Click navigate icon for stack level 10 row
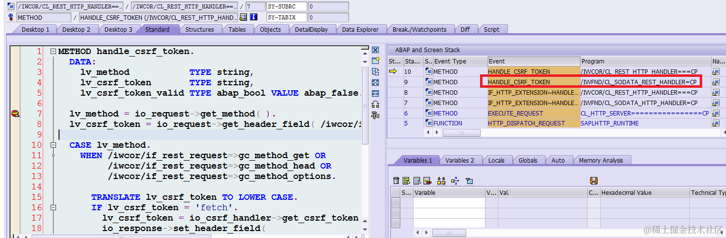Screen dimensions: 726x238 pyautogui.click(x=716, y=72)
